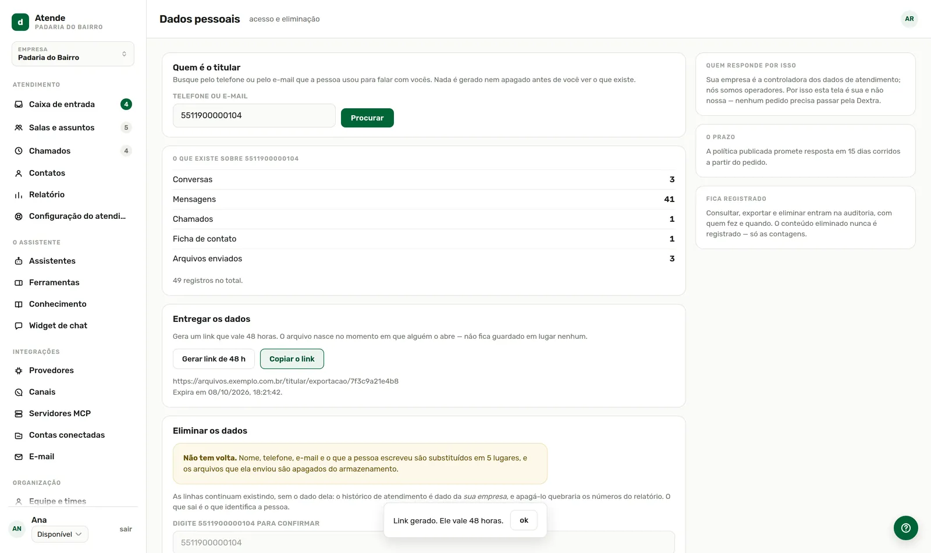Click the Salas e assuntos count 5
The width and height of the screenshot is (931, 553).
point(126,127)
